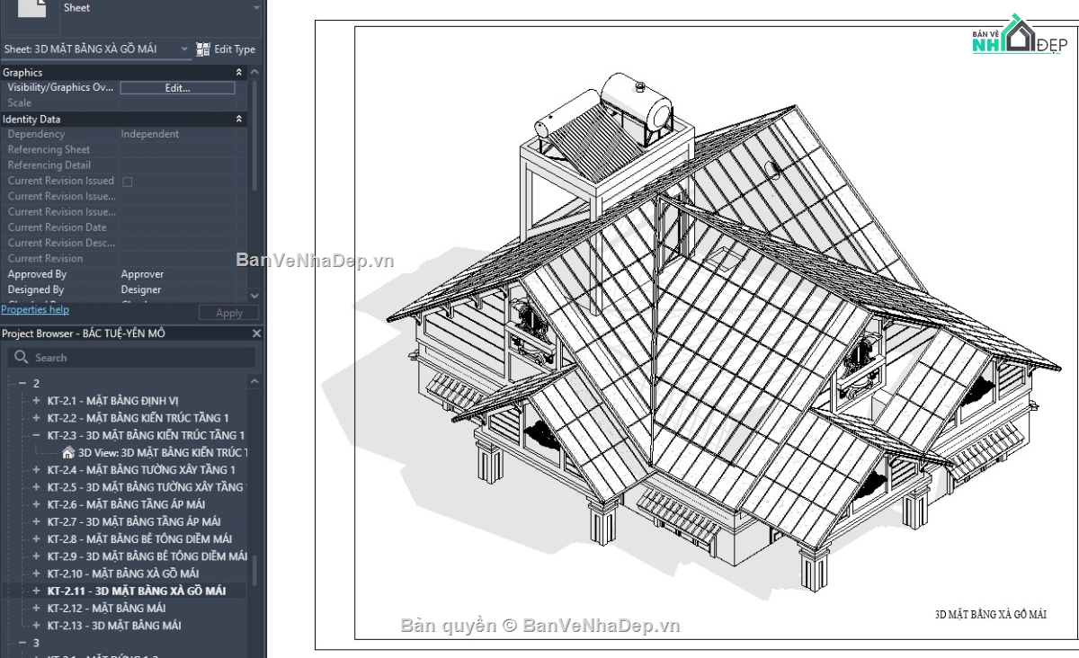Expand KT-2.6 MẶT BẰNG TẦNG ÁP MÁI
This screenshot has width=1079, height=658.
coord(36,504)
